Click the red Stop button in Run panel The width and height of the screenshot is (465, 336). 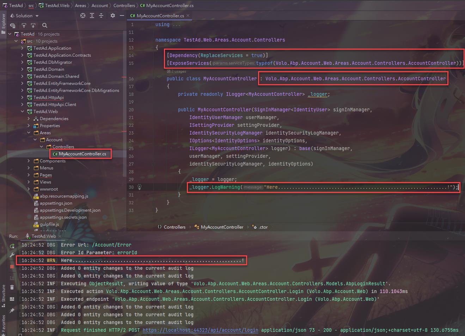click(12, 267)
